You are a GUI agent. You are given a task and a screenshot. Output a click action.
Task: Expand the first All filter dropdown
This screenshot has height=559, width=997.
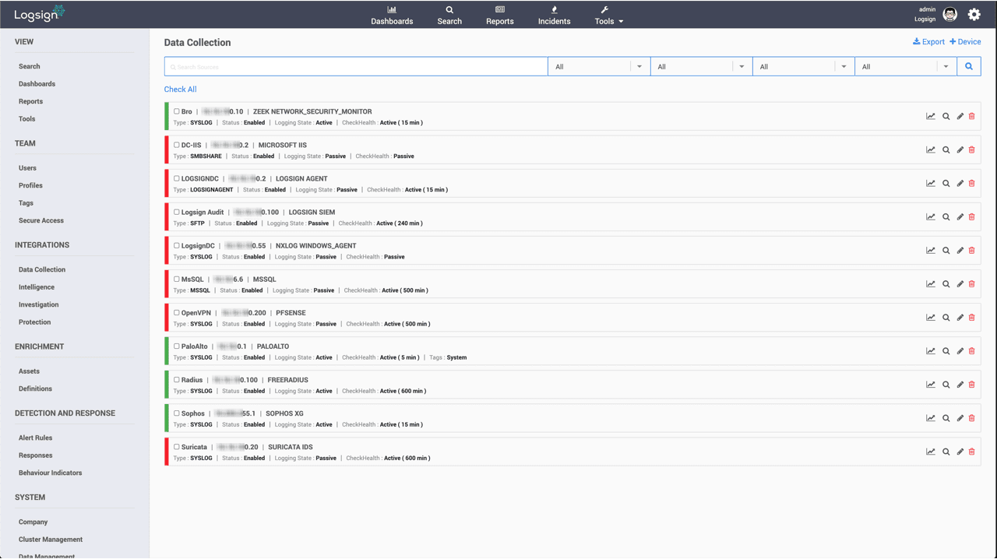598,67
